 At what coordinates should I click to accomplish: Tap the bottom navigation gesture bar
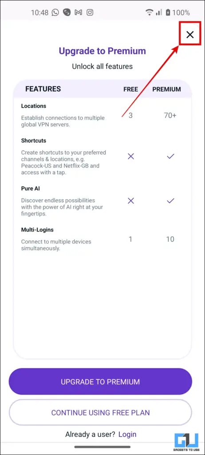pos(102,446)
